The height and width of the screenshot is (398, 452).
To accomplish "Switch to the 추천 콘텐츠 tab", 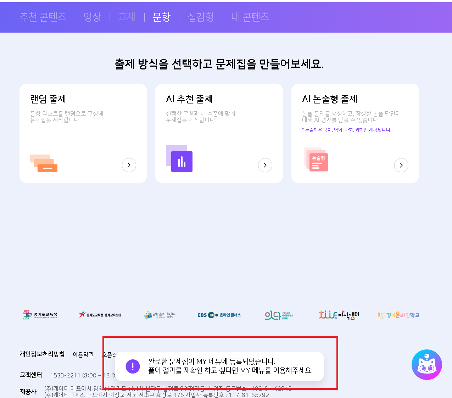I will pyautogui.click(x=43, y=17).
